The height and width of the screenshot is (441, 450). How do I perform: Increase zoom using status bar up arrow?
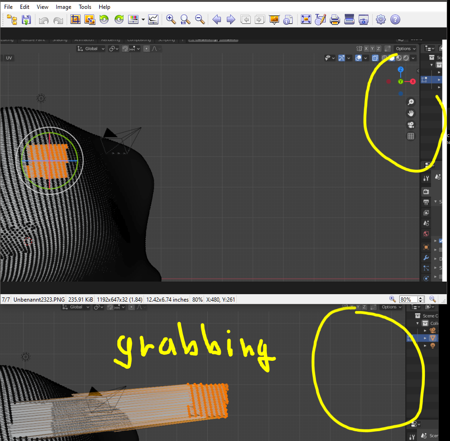click(x=421, y=298)
